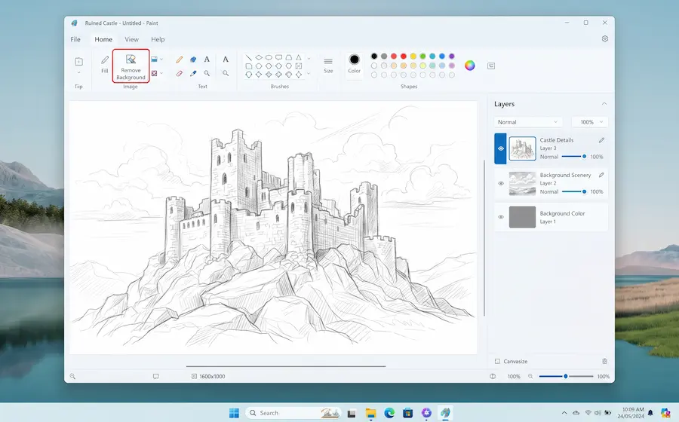Tick the Canvasize checkbox
679x422 pixels.
[498, 361]
